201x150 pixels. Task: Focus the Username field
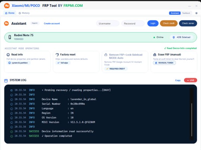click(x=108, y=24)
